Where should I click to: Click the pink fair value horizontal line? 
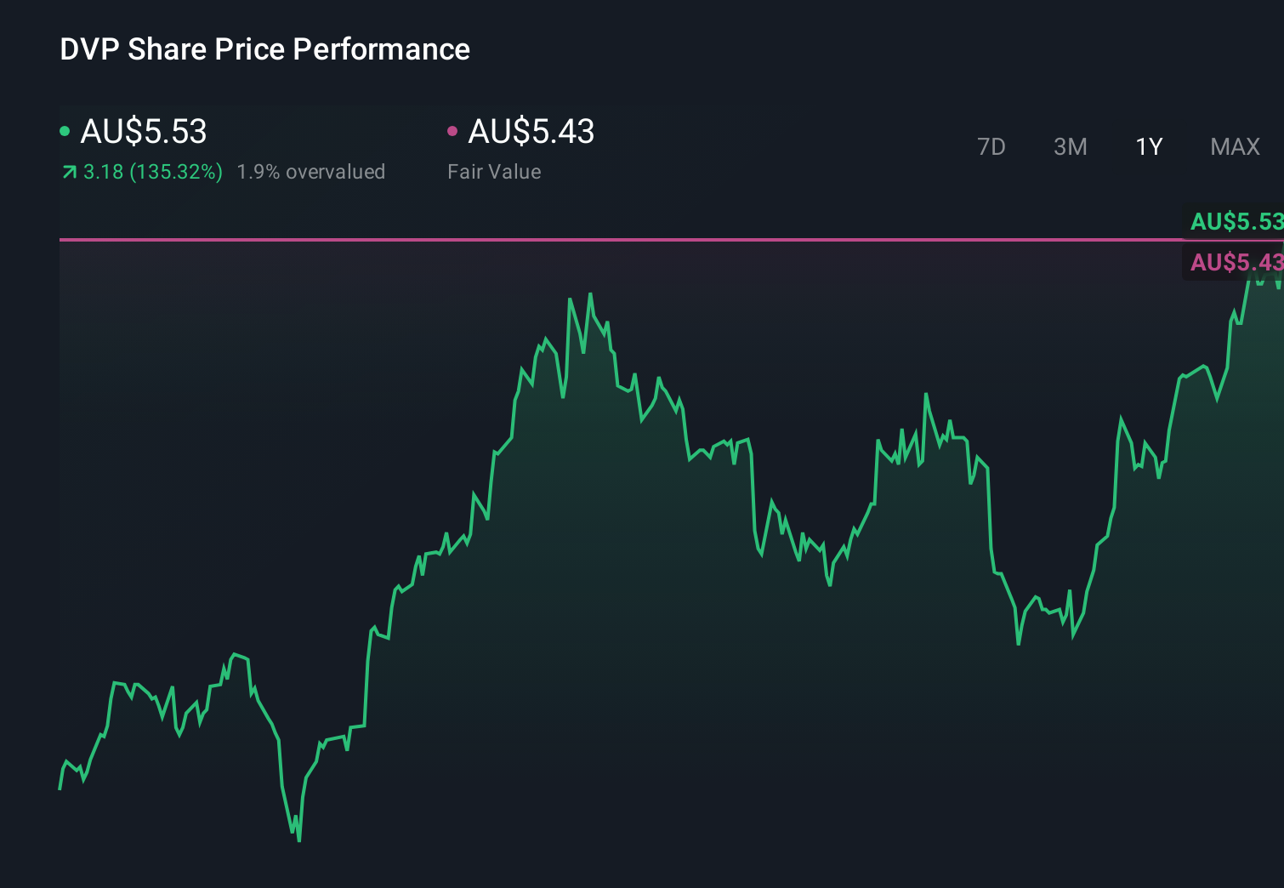coord(595,240)
